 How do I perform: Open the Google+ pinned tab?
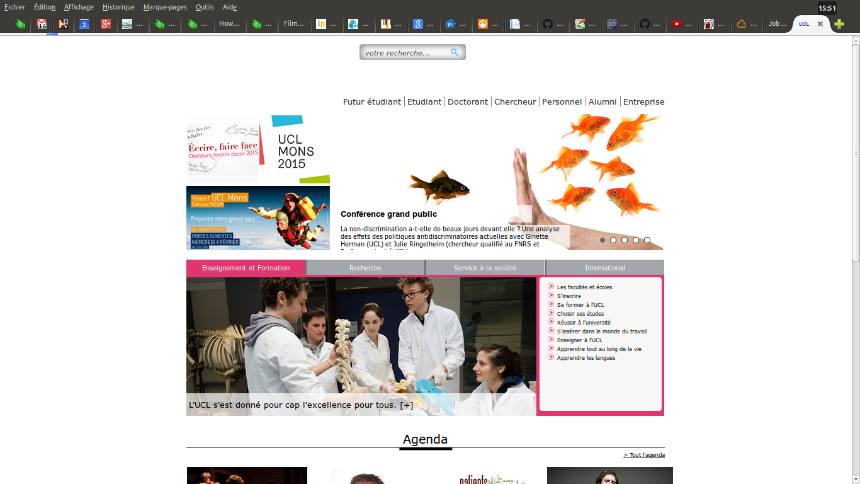[x=106, y=24]
